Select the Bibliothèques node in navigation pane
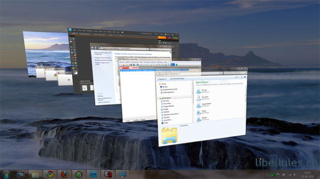Viewport: 320px width, 179px height. [166, 98]
